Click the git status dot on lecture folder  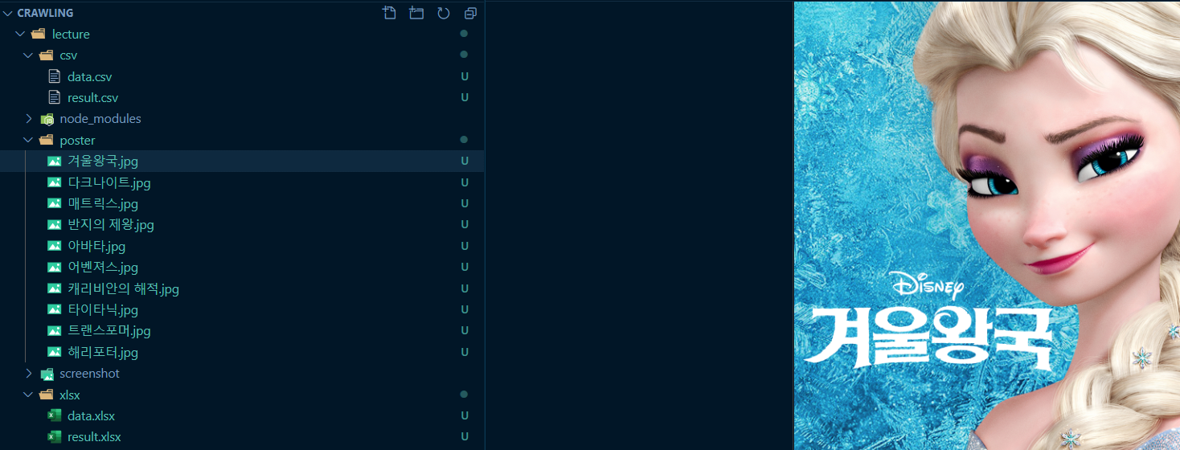[464, 34]
